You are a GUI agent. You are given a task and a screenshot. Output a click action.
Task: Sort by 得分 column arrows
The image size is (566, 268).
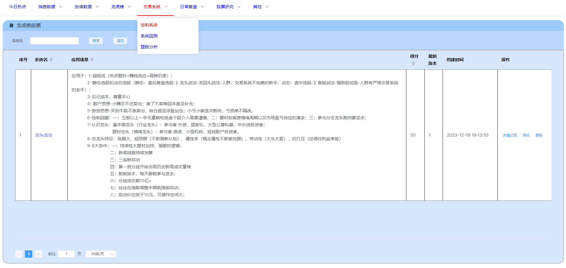(x=413, y=63)
